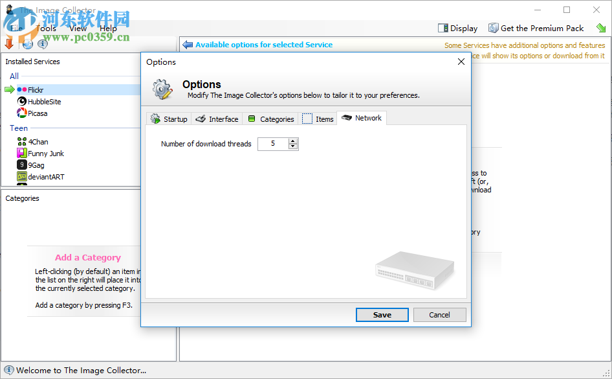Switch to the Interface tab
Image resolution: width=612 pixels, height=379 pixels.
[217, 119]
